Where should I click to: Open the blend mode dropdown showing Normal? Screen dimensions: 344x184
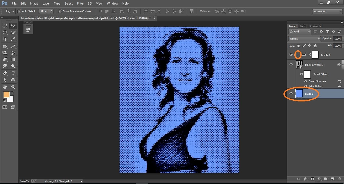point(304,39)
